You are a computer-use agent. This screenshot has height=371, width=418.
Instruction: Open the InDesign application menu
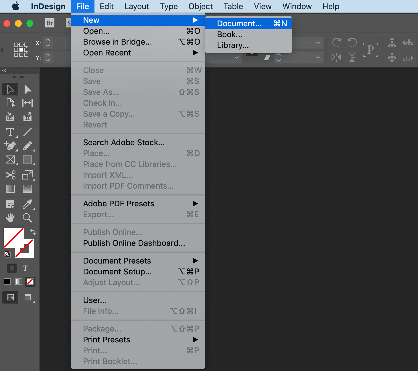pyautogui.click(x=48, y=6)
